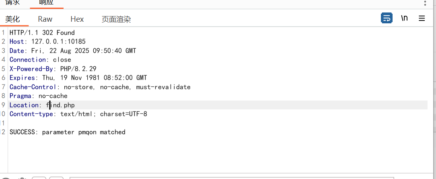The width and height of the screenshot is (436, 179).
Task: Click the Cache-Control header name
Action: [x=33, y=87]
